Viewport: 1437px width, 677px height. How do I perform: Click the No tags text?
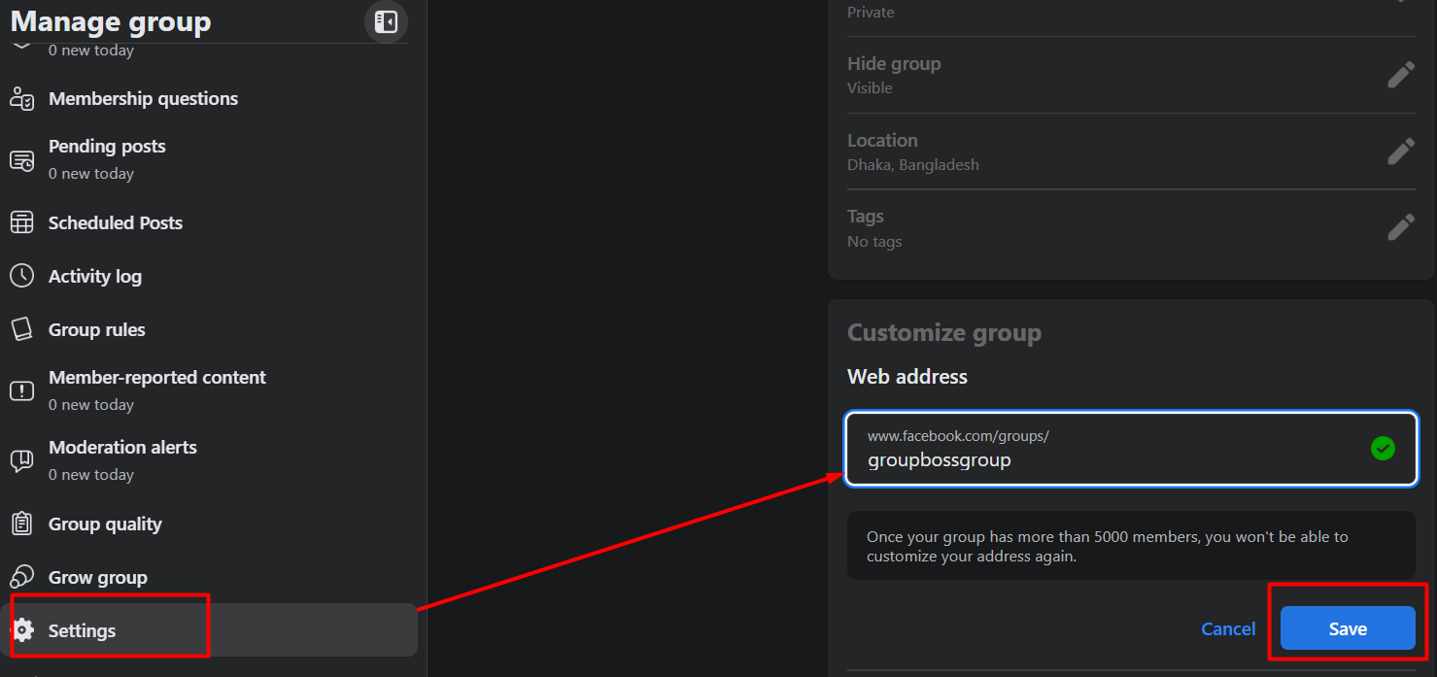(874, 241)
